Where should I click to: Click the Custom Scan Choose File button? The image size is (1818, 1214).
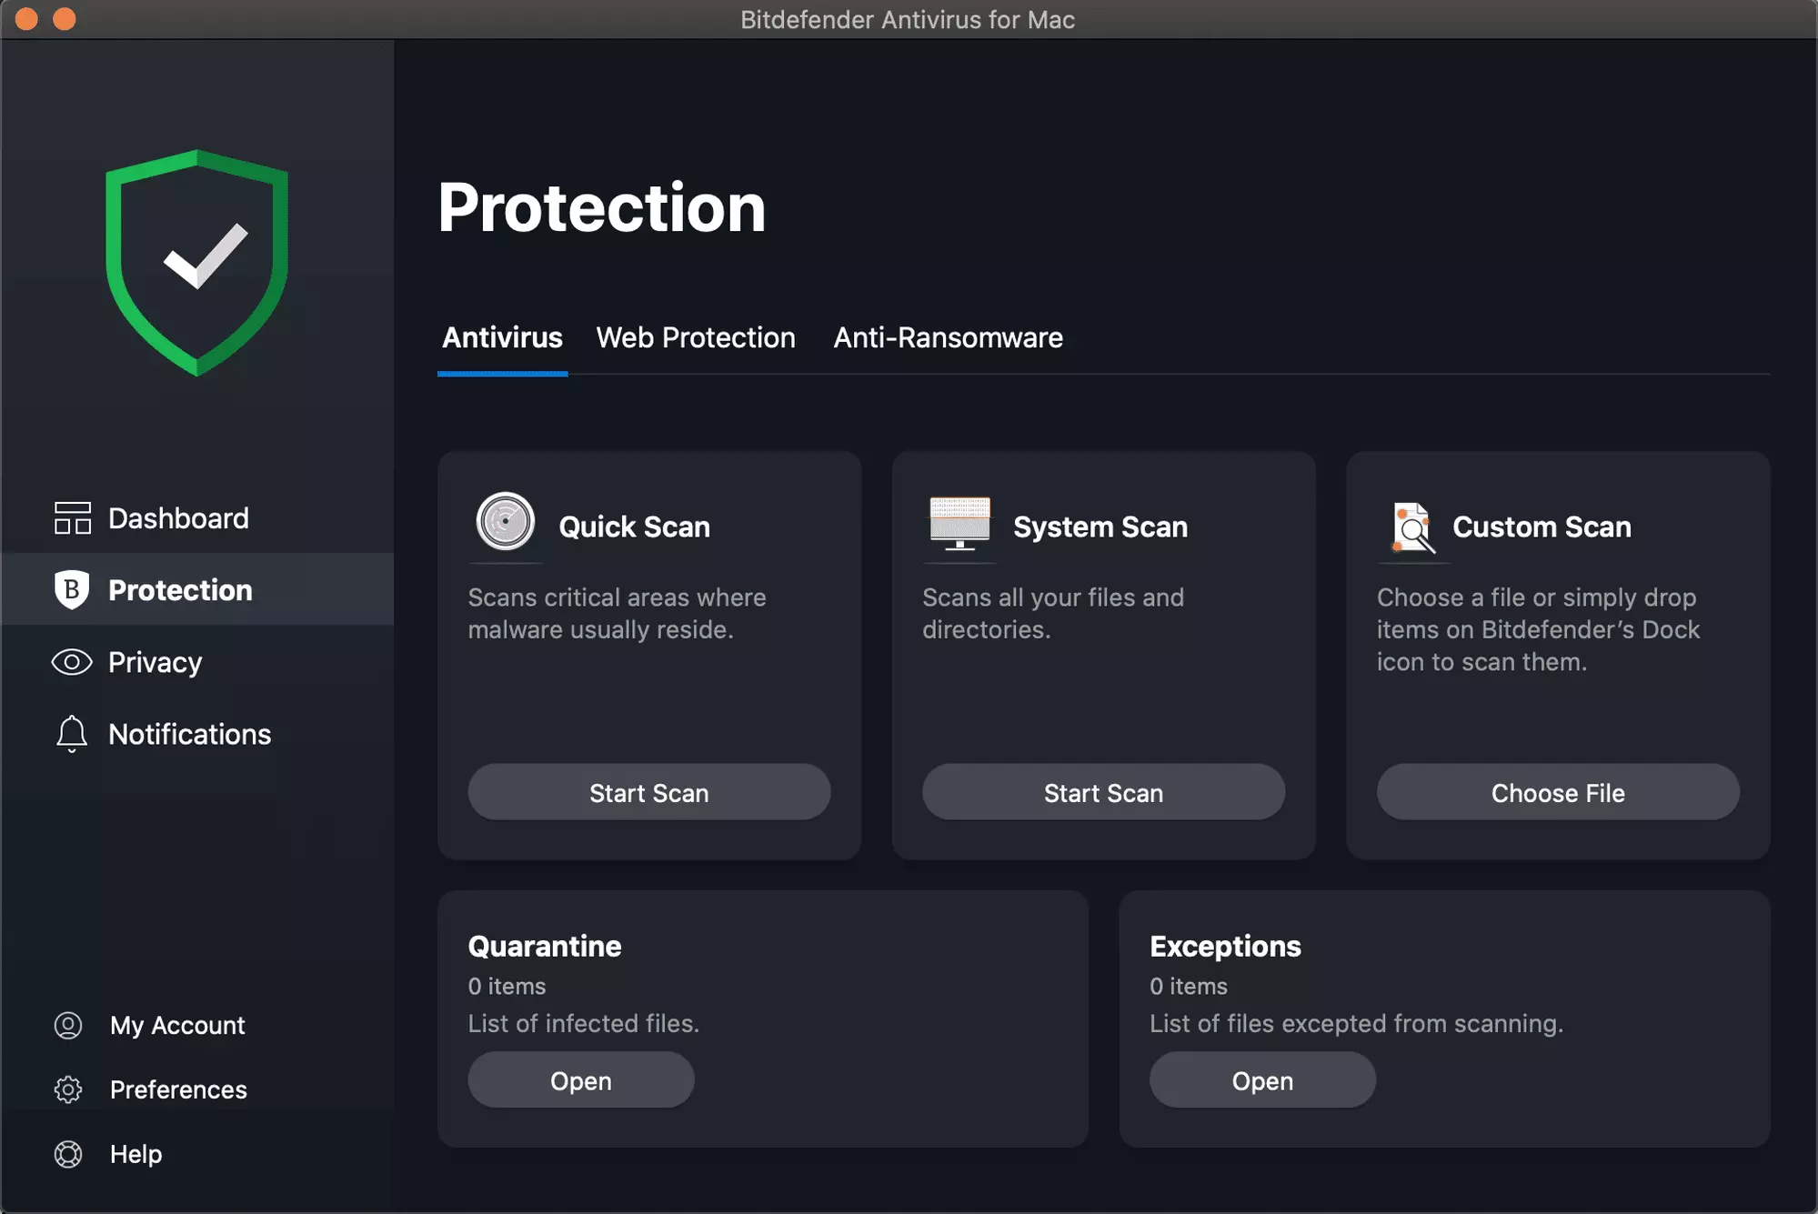[x=1557, y=791]
